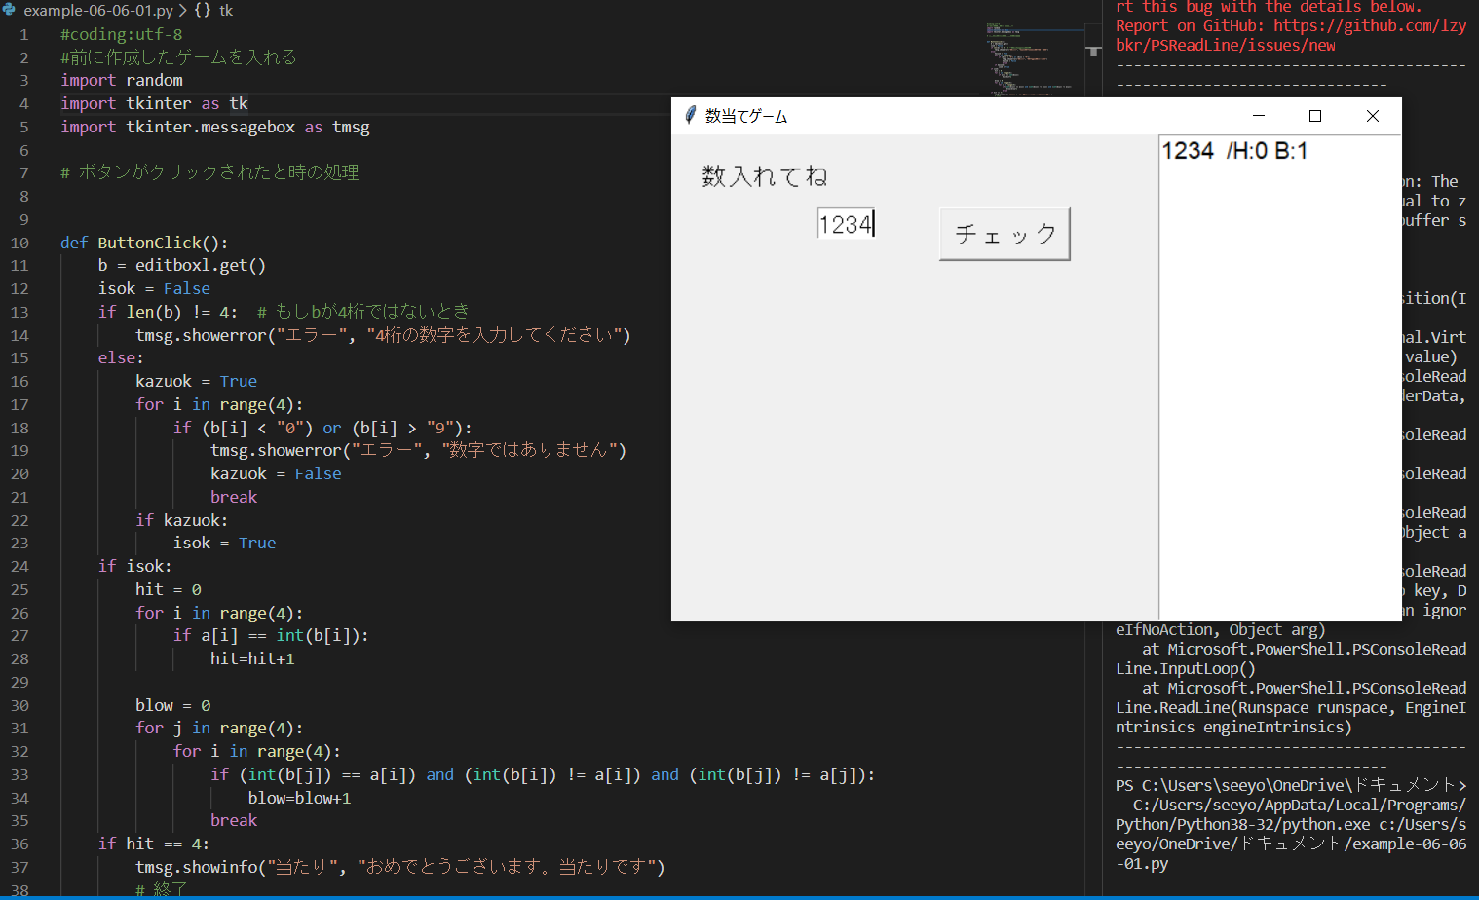Click the 'kazuok = True' assignment
Screen dimensions: 1479x900
(197, 381)
